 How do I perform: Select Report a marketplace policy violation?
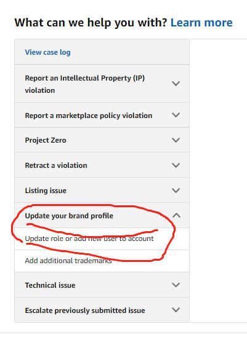[89, 116]
